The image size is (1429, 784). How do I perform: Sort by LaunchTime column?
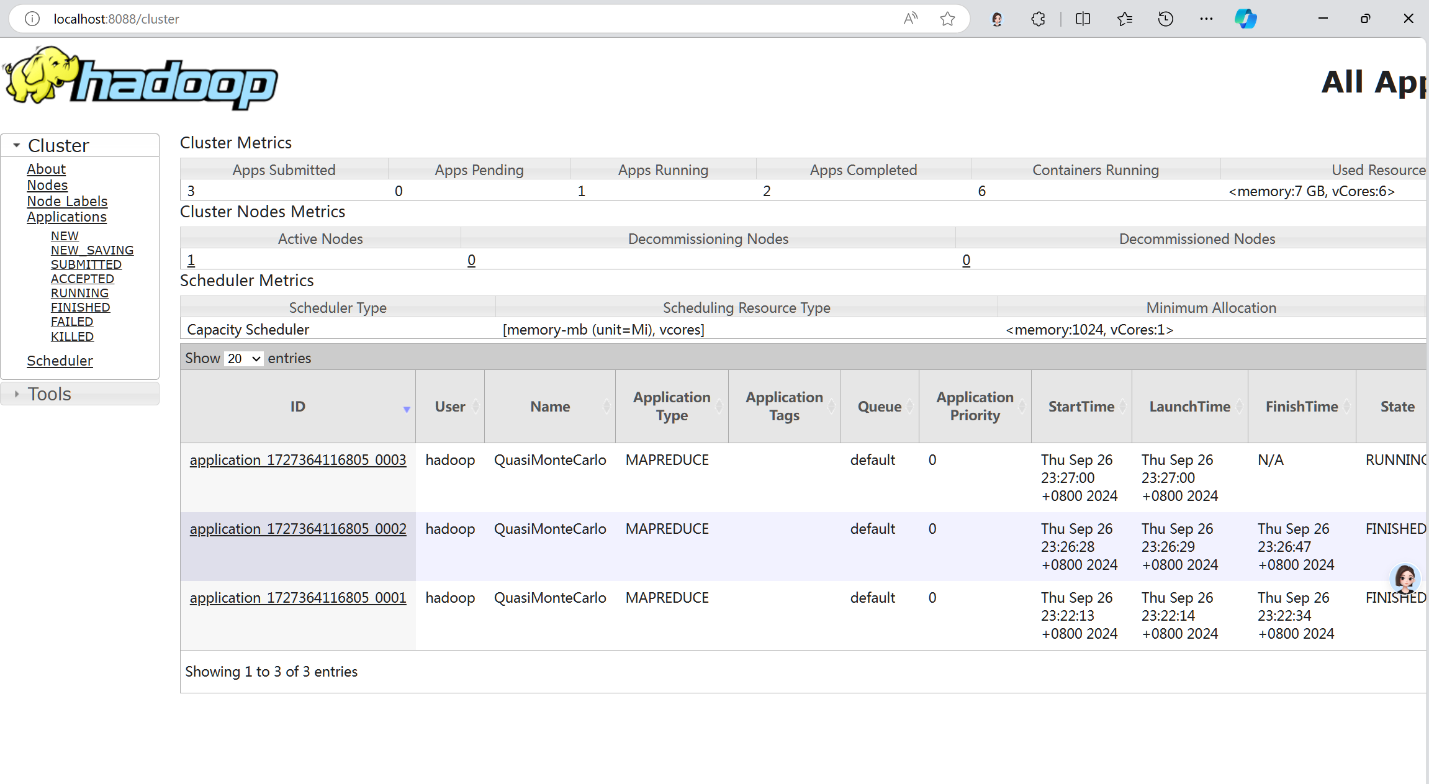[1190, 407]
